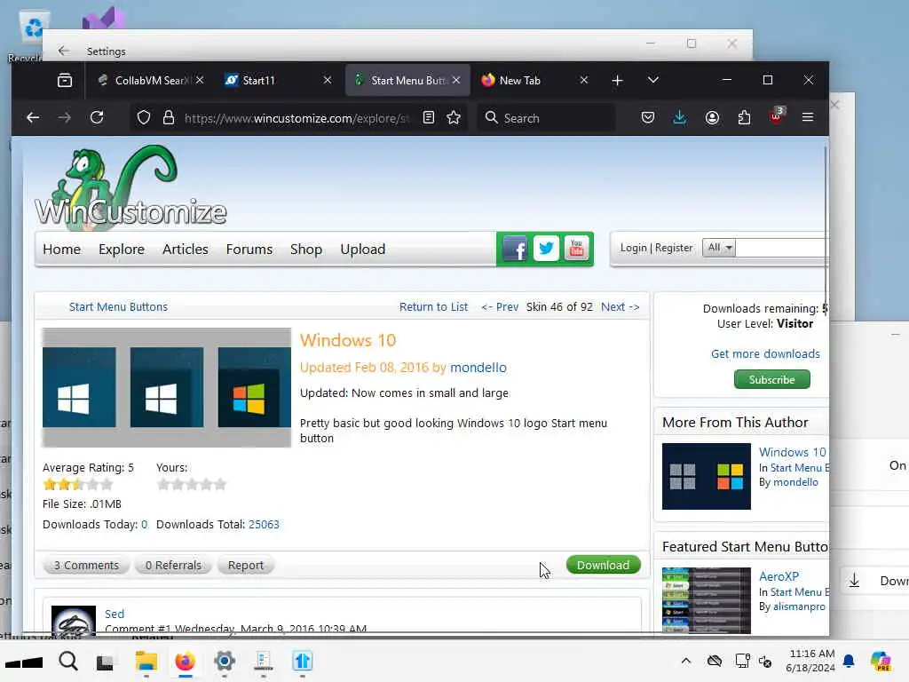
Task: Open Home in site navigation
Action: tap(61, 250)
